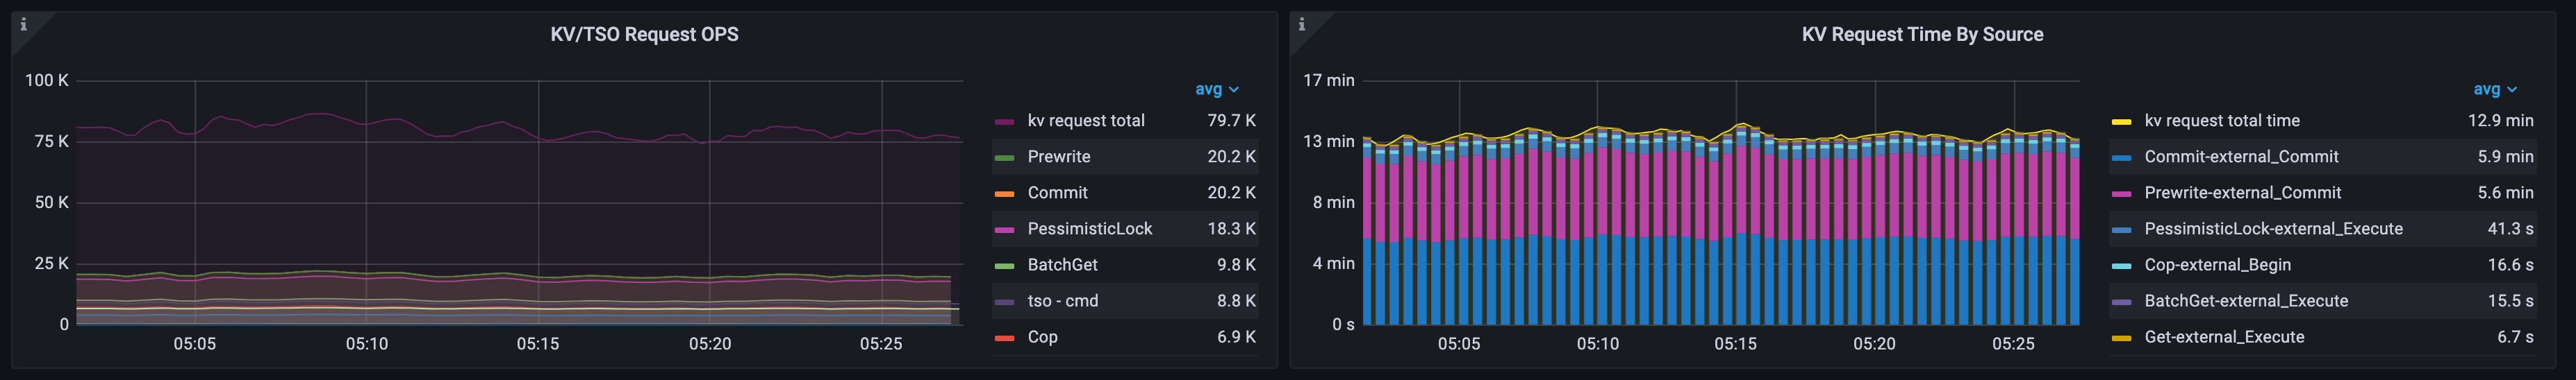Click 'kv request total time' yellow swatch
The height and width of the screenshot is (380, 2576).
pyautogui.click(x=2120, y=121)
